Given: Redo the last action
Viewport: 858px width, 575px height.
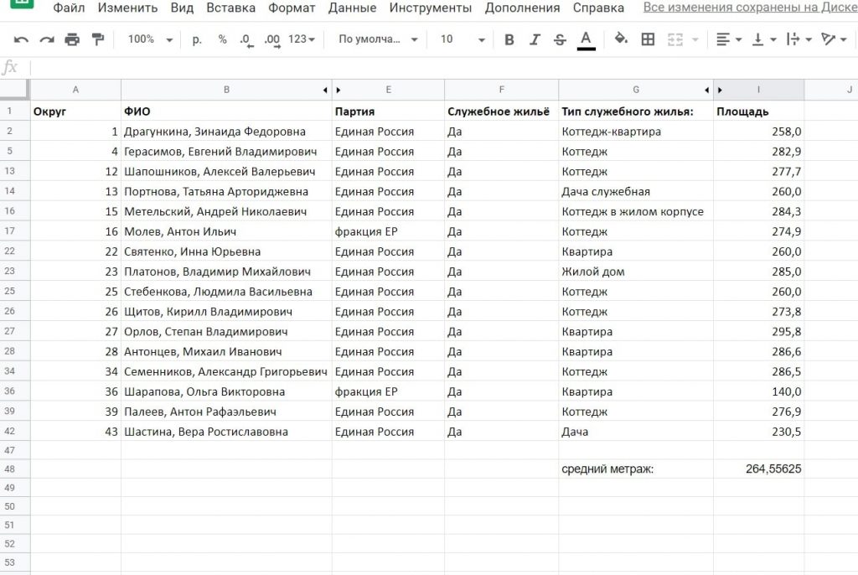Looking at the screenshot, I should tap(47, 39).
